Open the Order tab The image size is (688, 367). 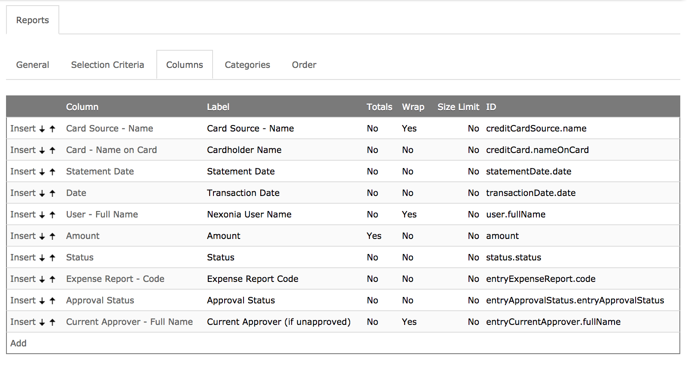[x=304, y=65]
